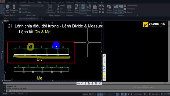Open the Home ribbon tab
Image resolution: width=170 pixels, height=96 pixels.
click(9, 2)
